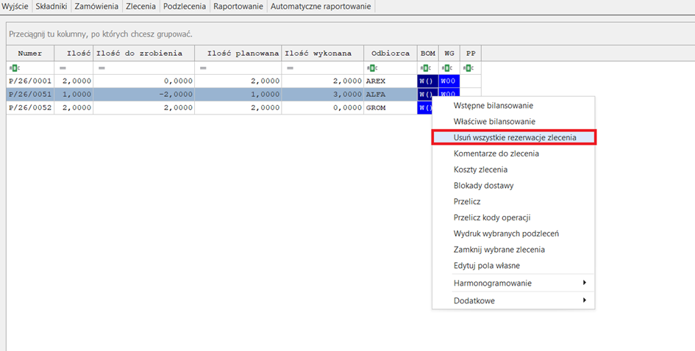Click the Numer column text filter icon
Screen dimensions: 695x351
[13, 68]
